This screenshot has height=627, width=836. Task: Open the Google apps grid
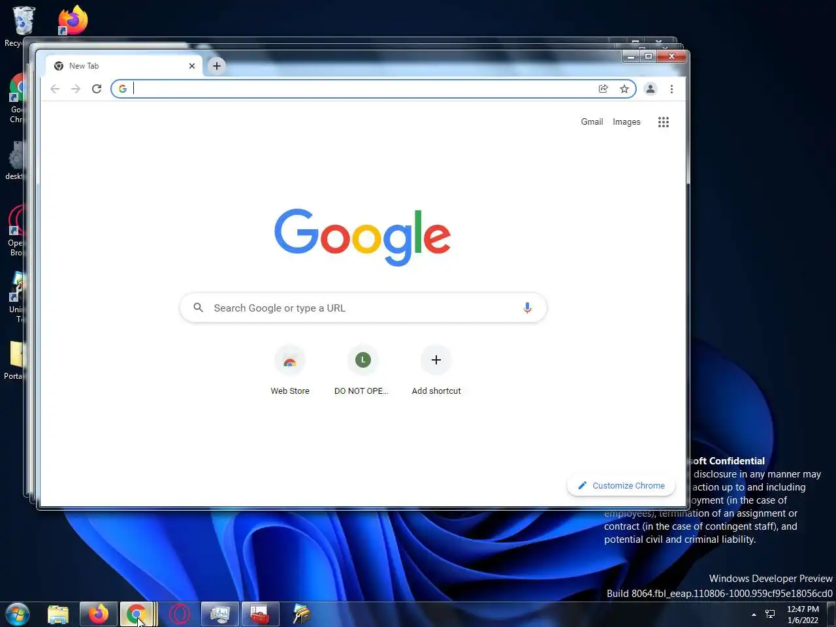pyautogui.click(x=664, y=122)
